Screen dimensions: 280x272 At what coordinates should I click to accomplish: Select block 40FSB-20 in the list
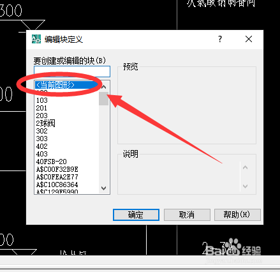click(x=66, y=162)
